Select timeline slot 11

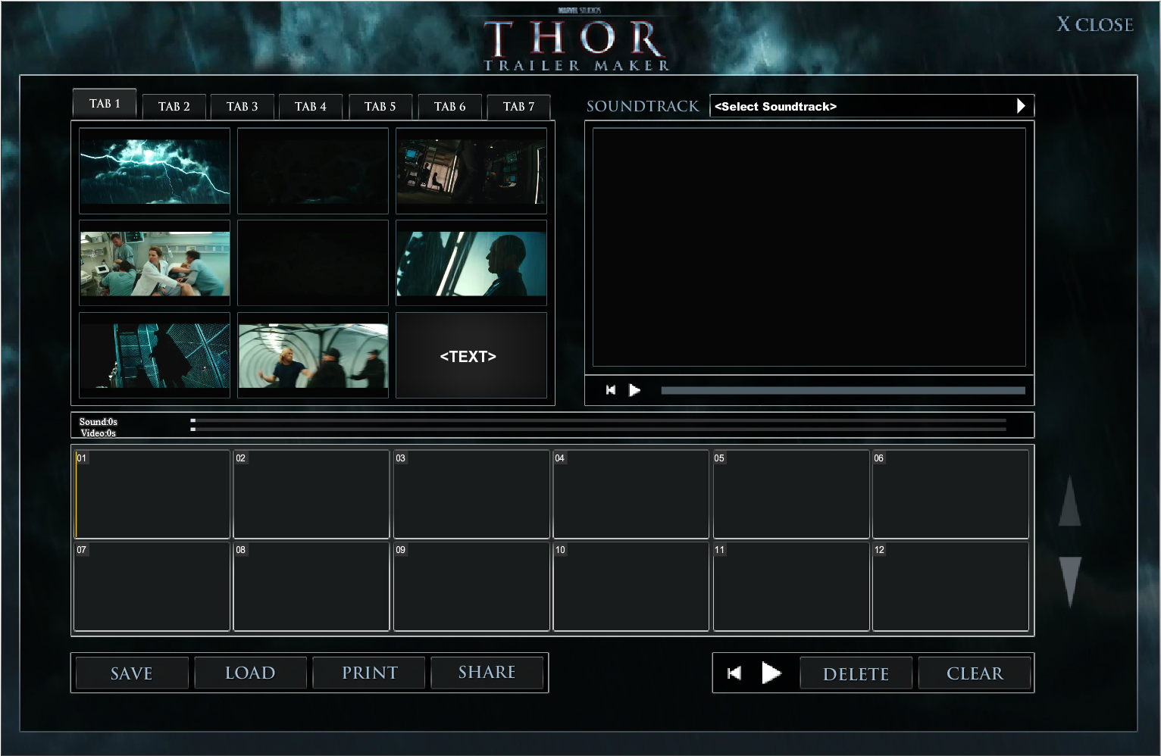pyautogui.click(x=791, y=586)
